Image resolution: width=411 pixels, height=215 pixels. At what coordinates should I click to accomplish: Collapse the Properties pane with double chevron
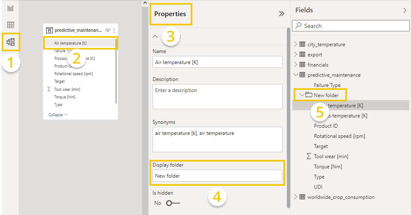(x=281, y=14)
